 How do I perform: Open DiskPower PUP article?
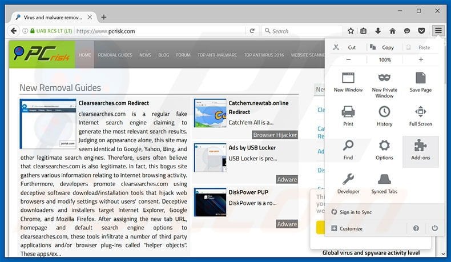pos(248,192)
